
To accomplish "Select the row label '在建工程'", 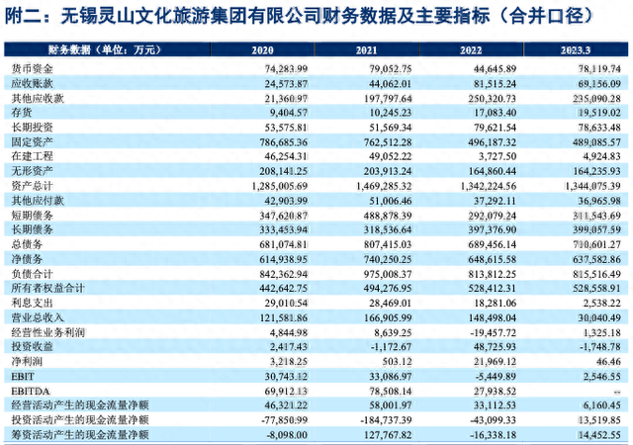I will click(x=32, y=156).
